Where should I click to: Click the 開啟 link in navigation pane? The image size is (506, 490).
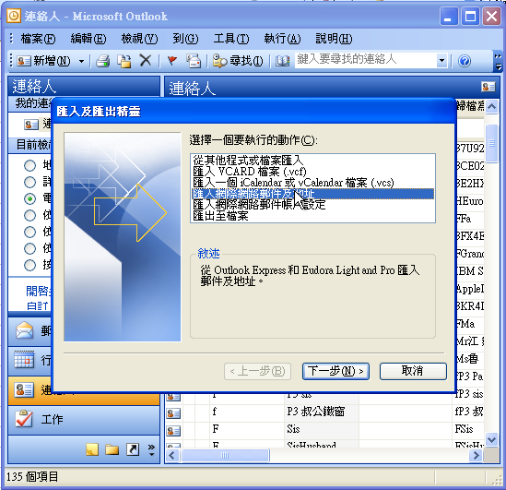[x=38, y=291]
